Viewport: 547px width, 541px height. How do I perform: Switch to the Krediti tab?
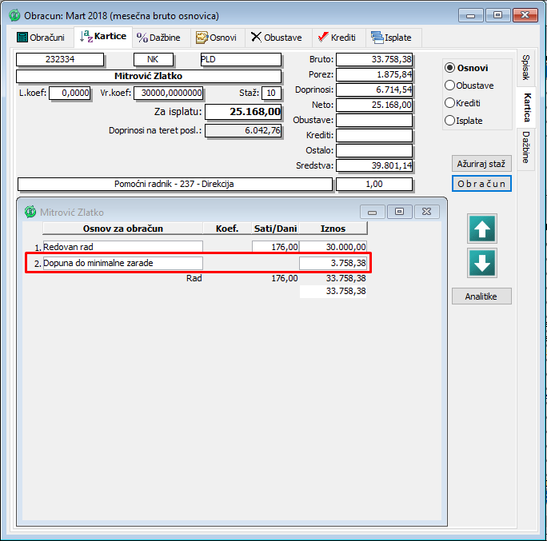click(x=337, y=38)
